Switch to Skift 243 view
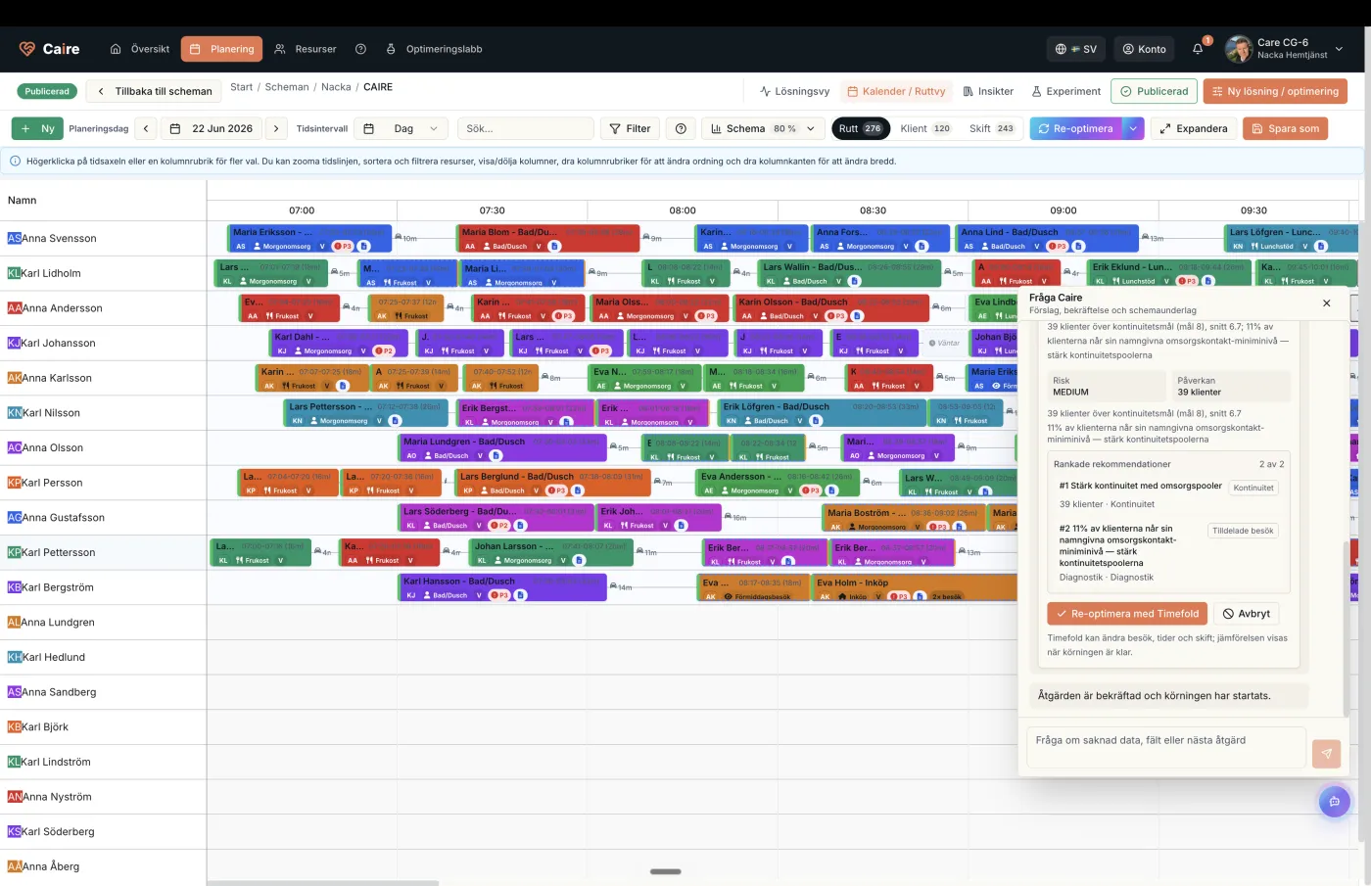The height and width of the screenshot is (886, 1371). point(991,128)
